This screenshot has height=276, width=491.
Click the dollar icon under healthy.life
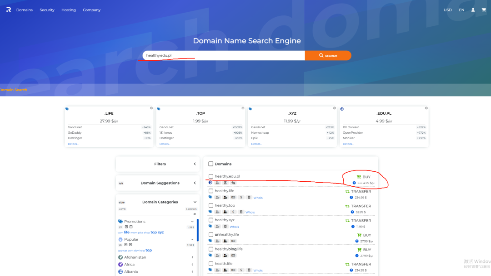241,198
